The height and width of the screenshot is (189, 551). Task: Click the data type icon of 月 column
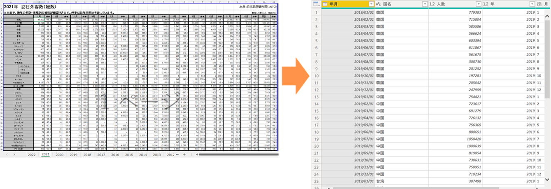[x=540, y=4]
